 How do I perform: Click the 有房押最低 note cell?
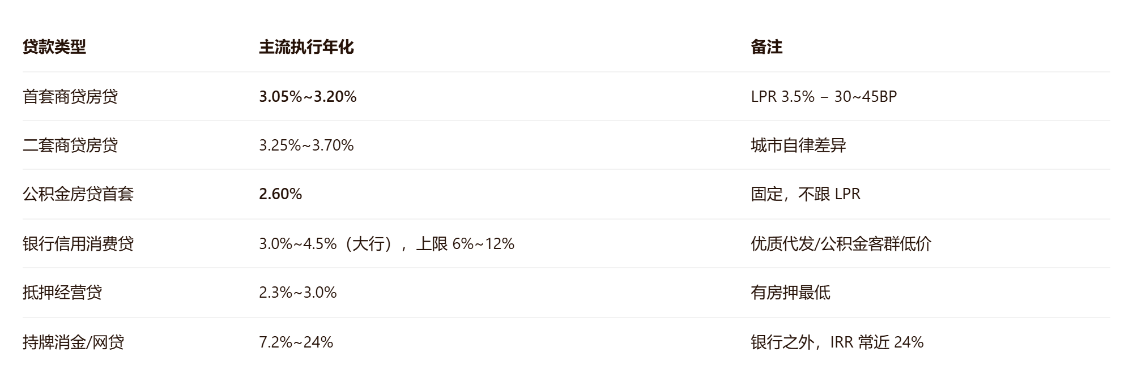coord(790,293)
